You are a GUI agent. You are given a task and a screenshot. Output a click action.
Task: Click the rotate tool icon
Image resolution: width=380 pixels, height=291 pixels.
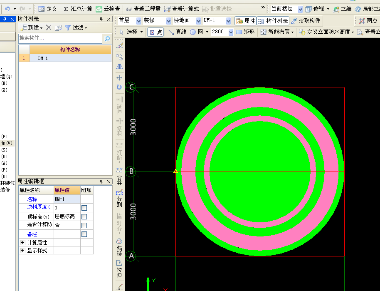(119, 87)
